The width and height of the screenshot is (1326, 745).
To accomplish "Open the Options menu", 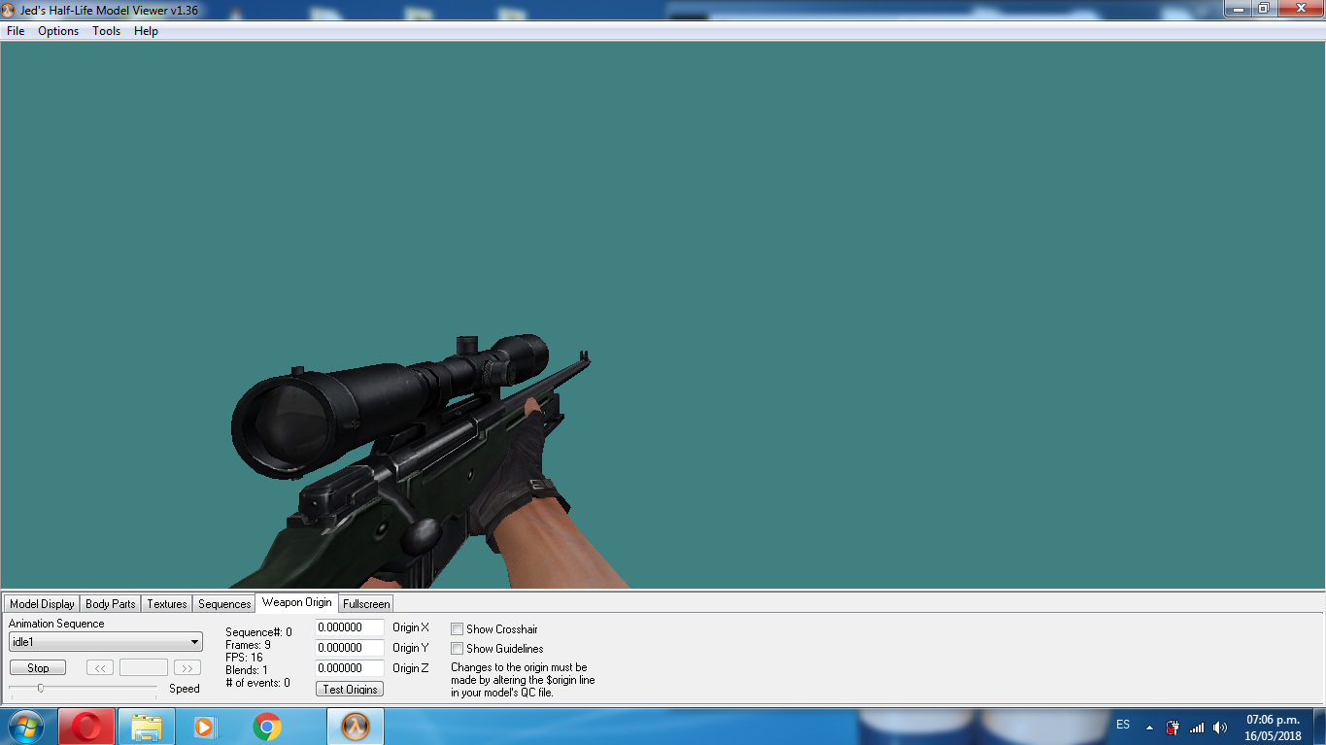I will (x=58, y=31).
